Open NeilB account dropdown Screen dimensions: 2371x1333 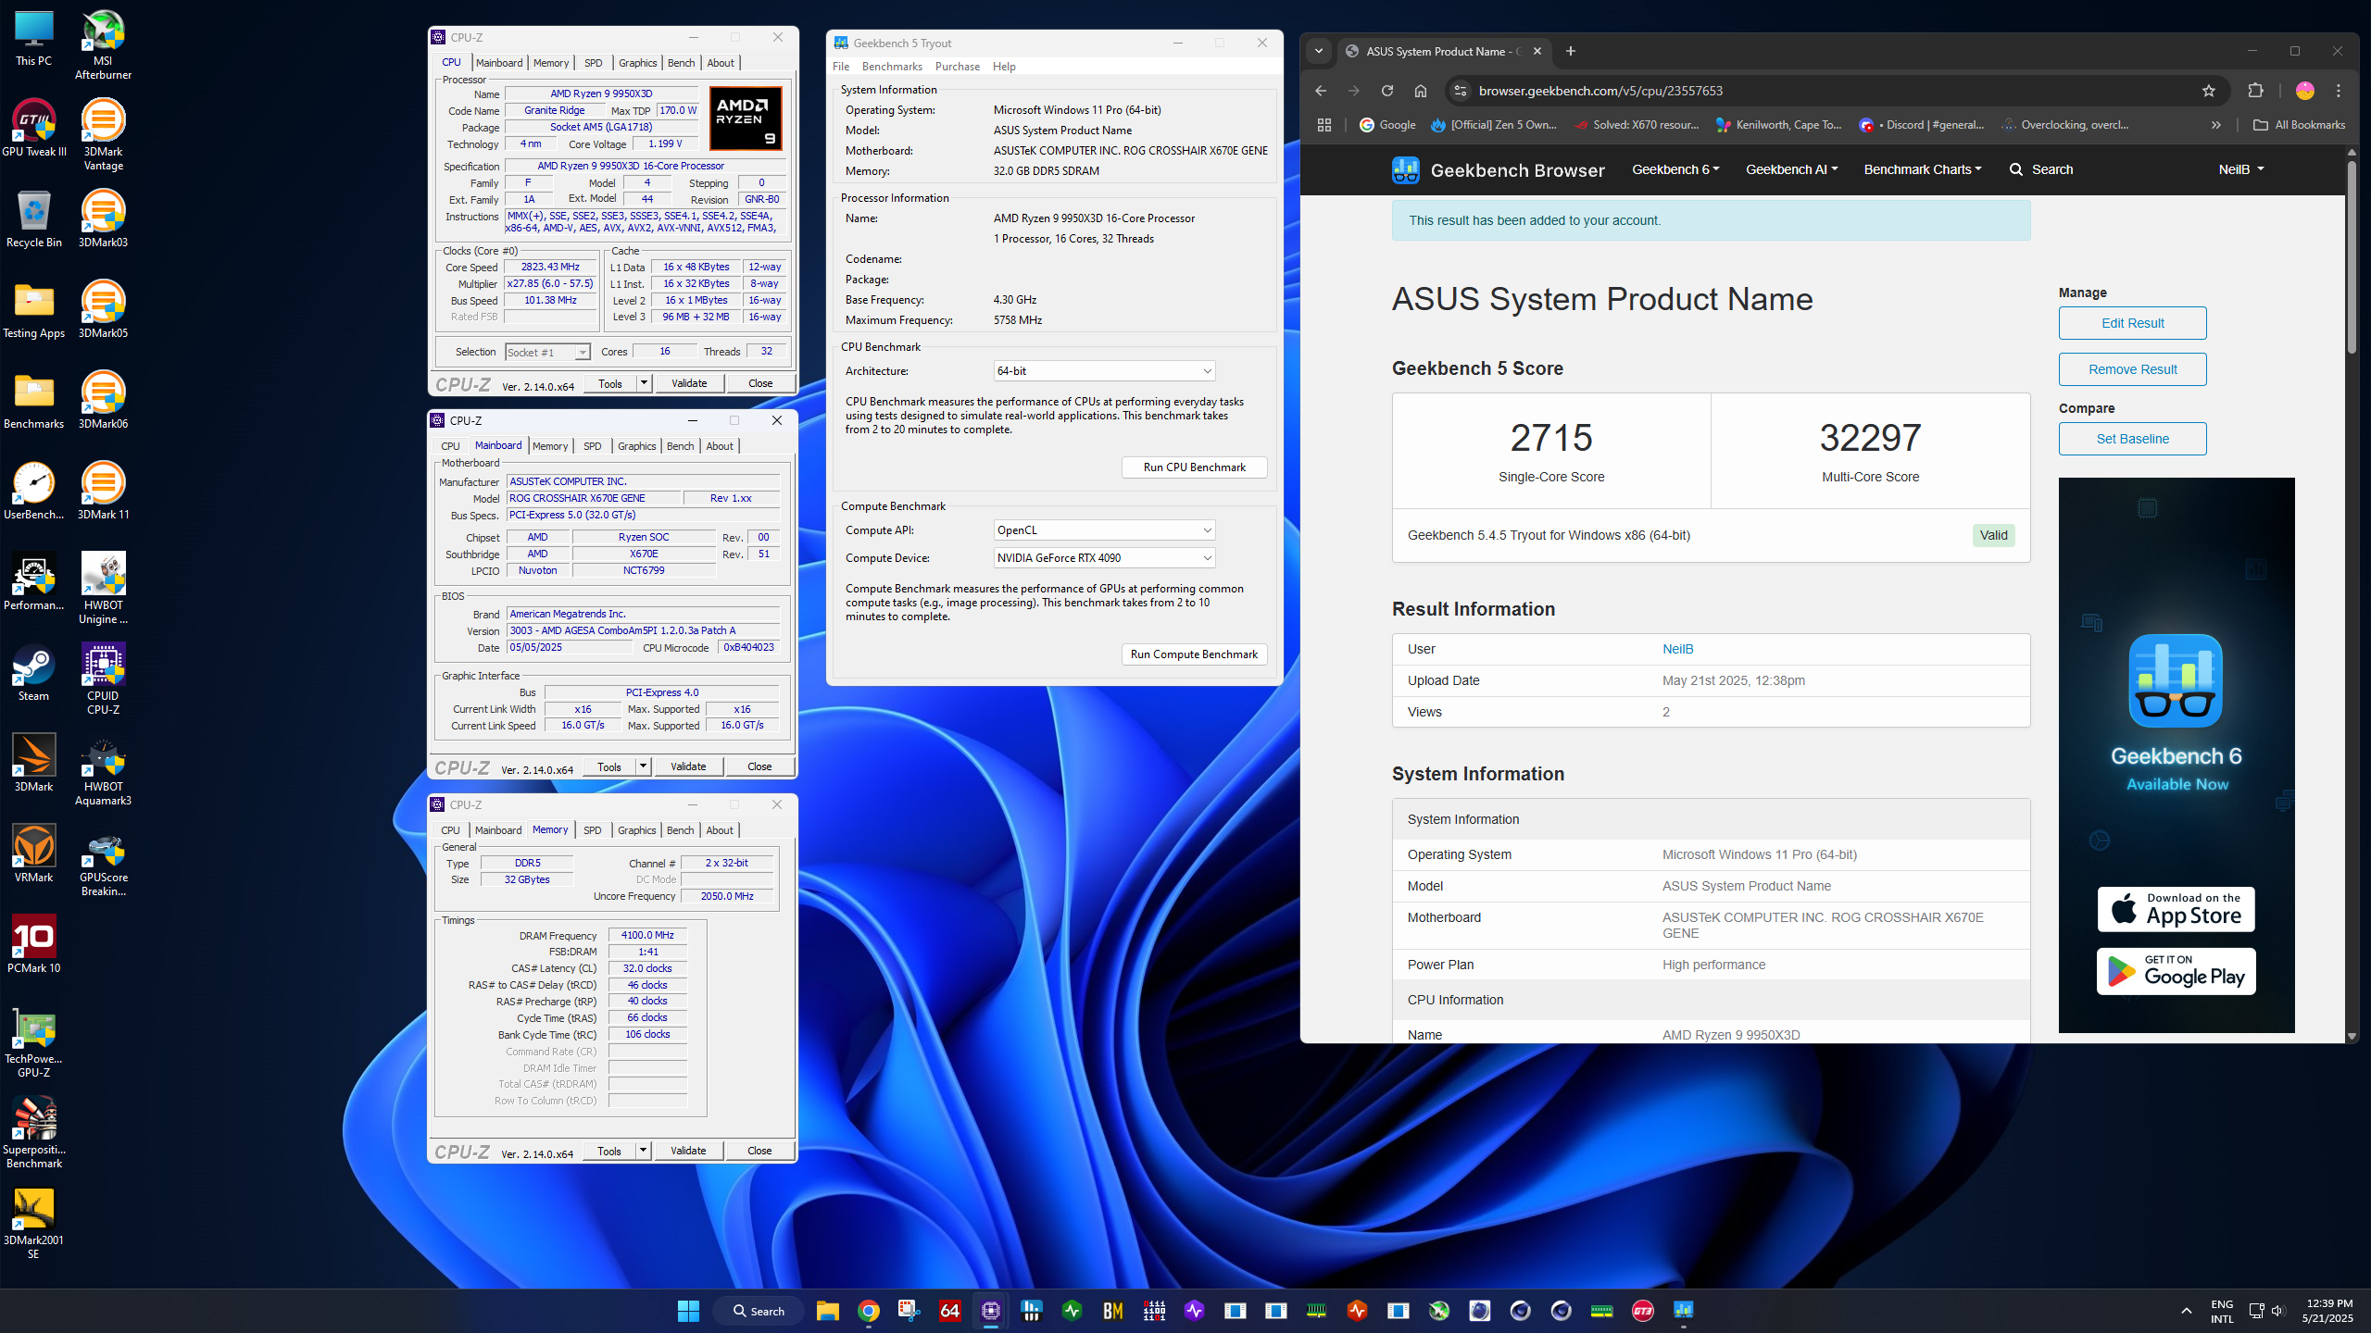(2240, 169)
